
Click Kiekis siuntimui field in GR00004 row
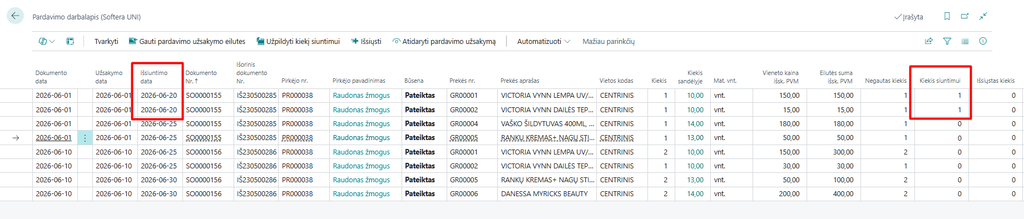pyautogui.click(x=941, y=123)
